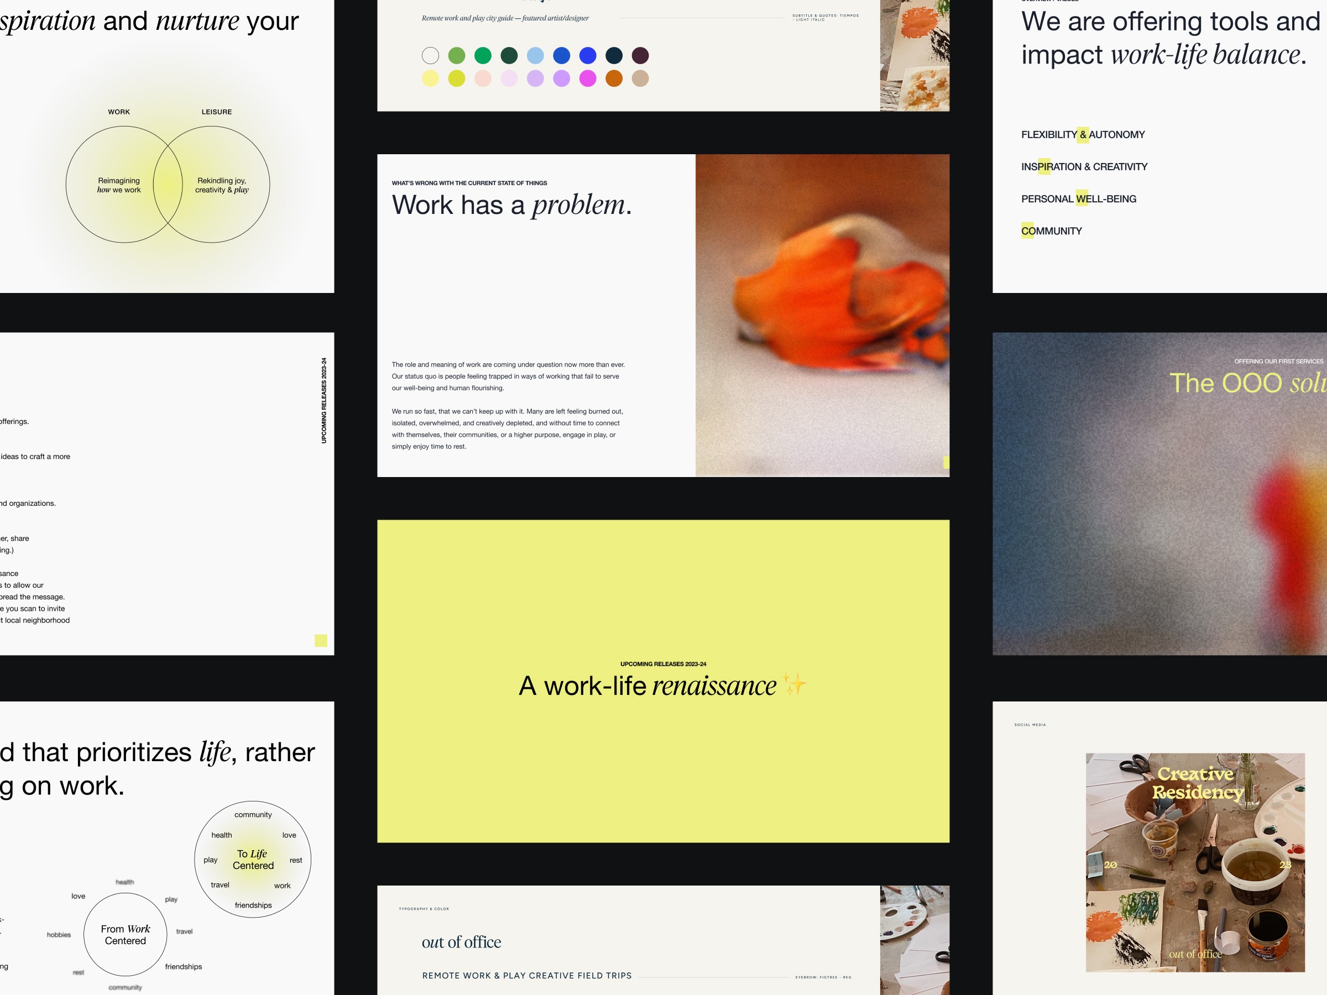Toggle the PERSONAL WELL-BEING item
This screenshot has height=995, width=1327.
click(x=1079, y=200)
